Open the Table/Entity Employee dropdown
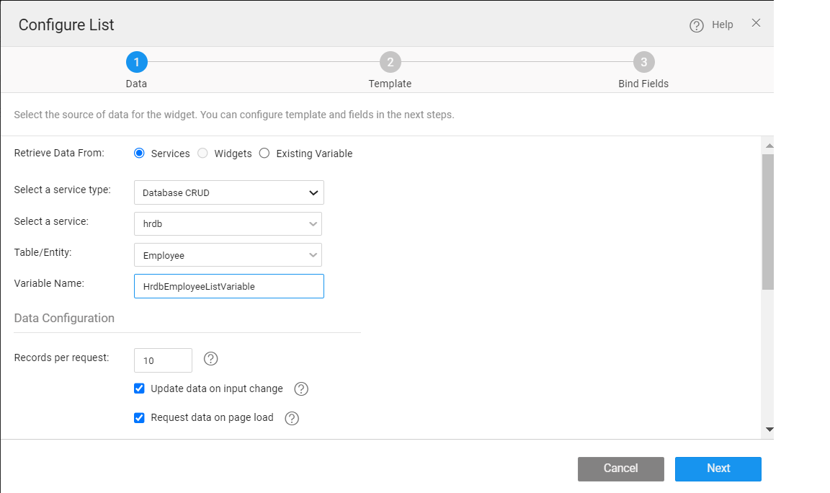830x493 pixels. click(228, 255)
